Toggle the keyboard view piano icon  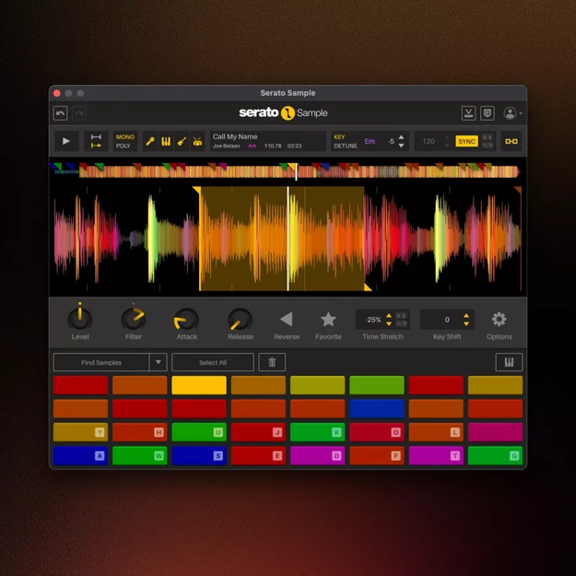508,362
